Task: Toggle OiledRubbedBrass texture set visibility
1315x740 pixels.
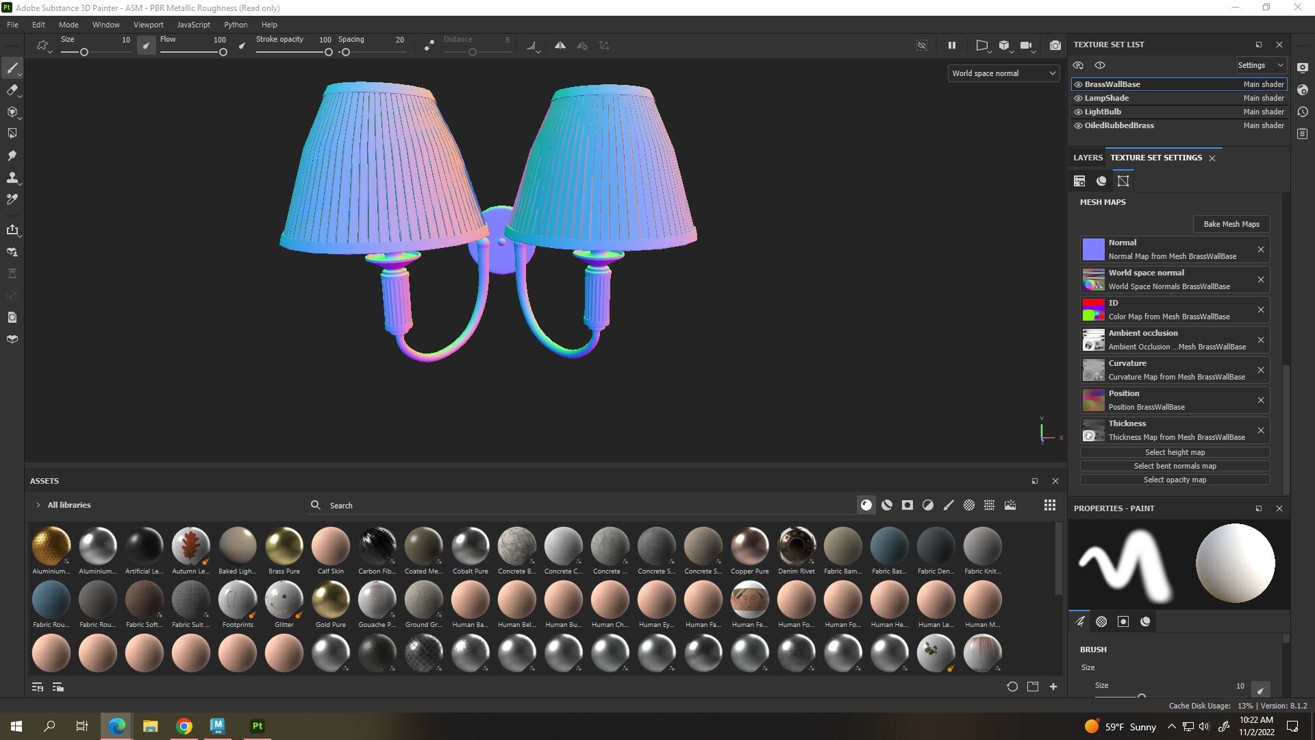Action: [x=1078, y=125]
